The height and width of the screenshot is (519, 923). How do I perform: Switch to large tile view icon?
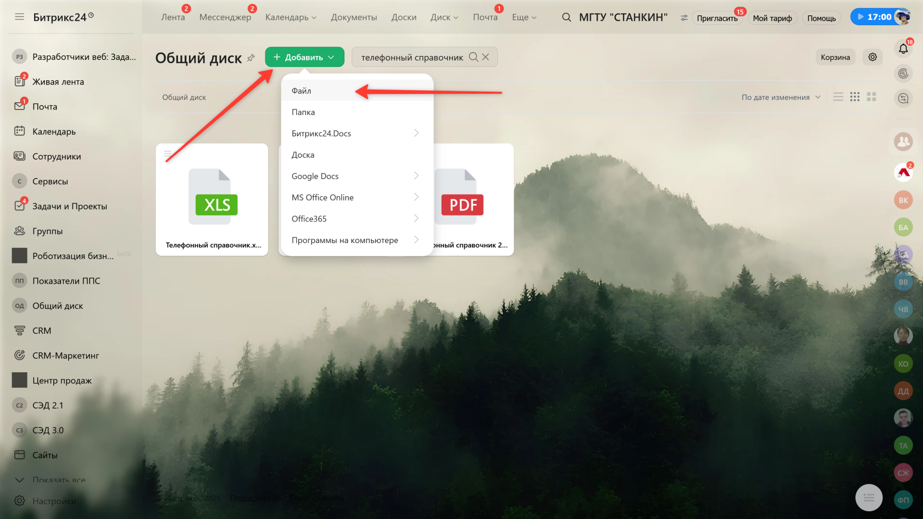coord(871,97)
